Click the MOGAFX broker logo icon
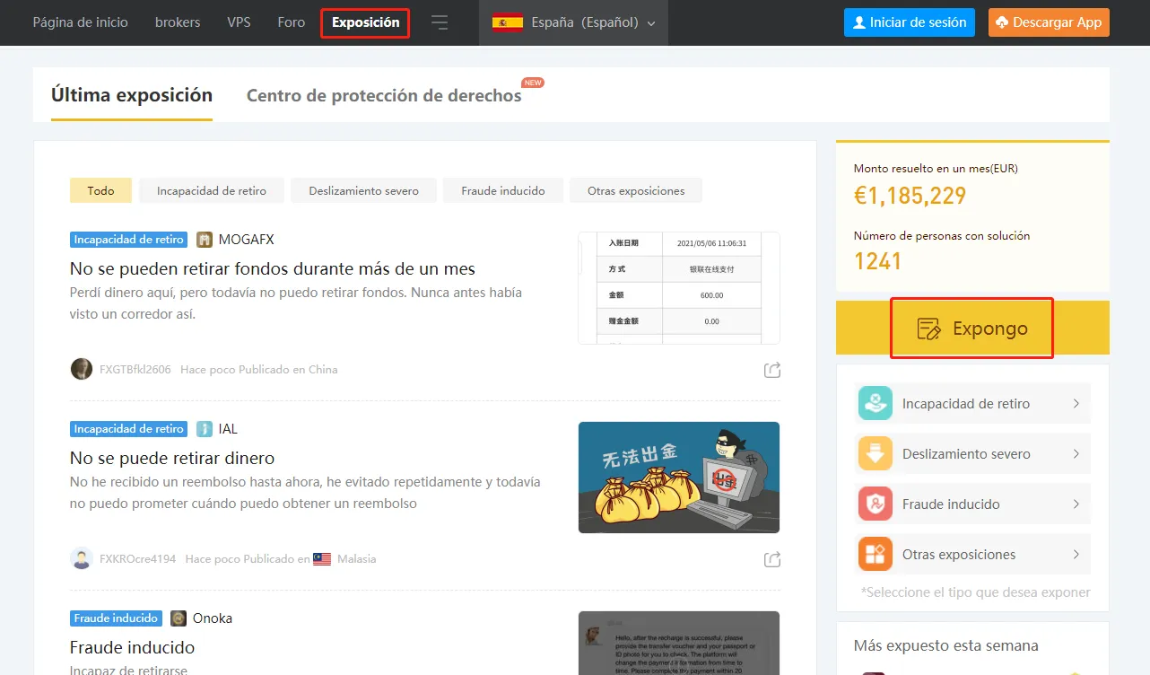This screenshot has width=1150, height=675. tap(205, 240)
